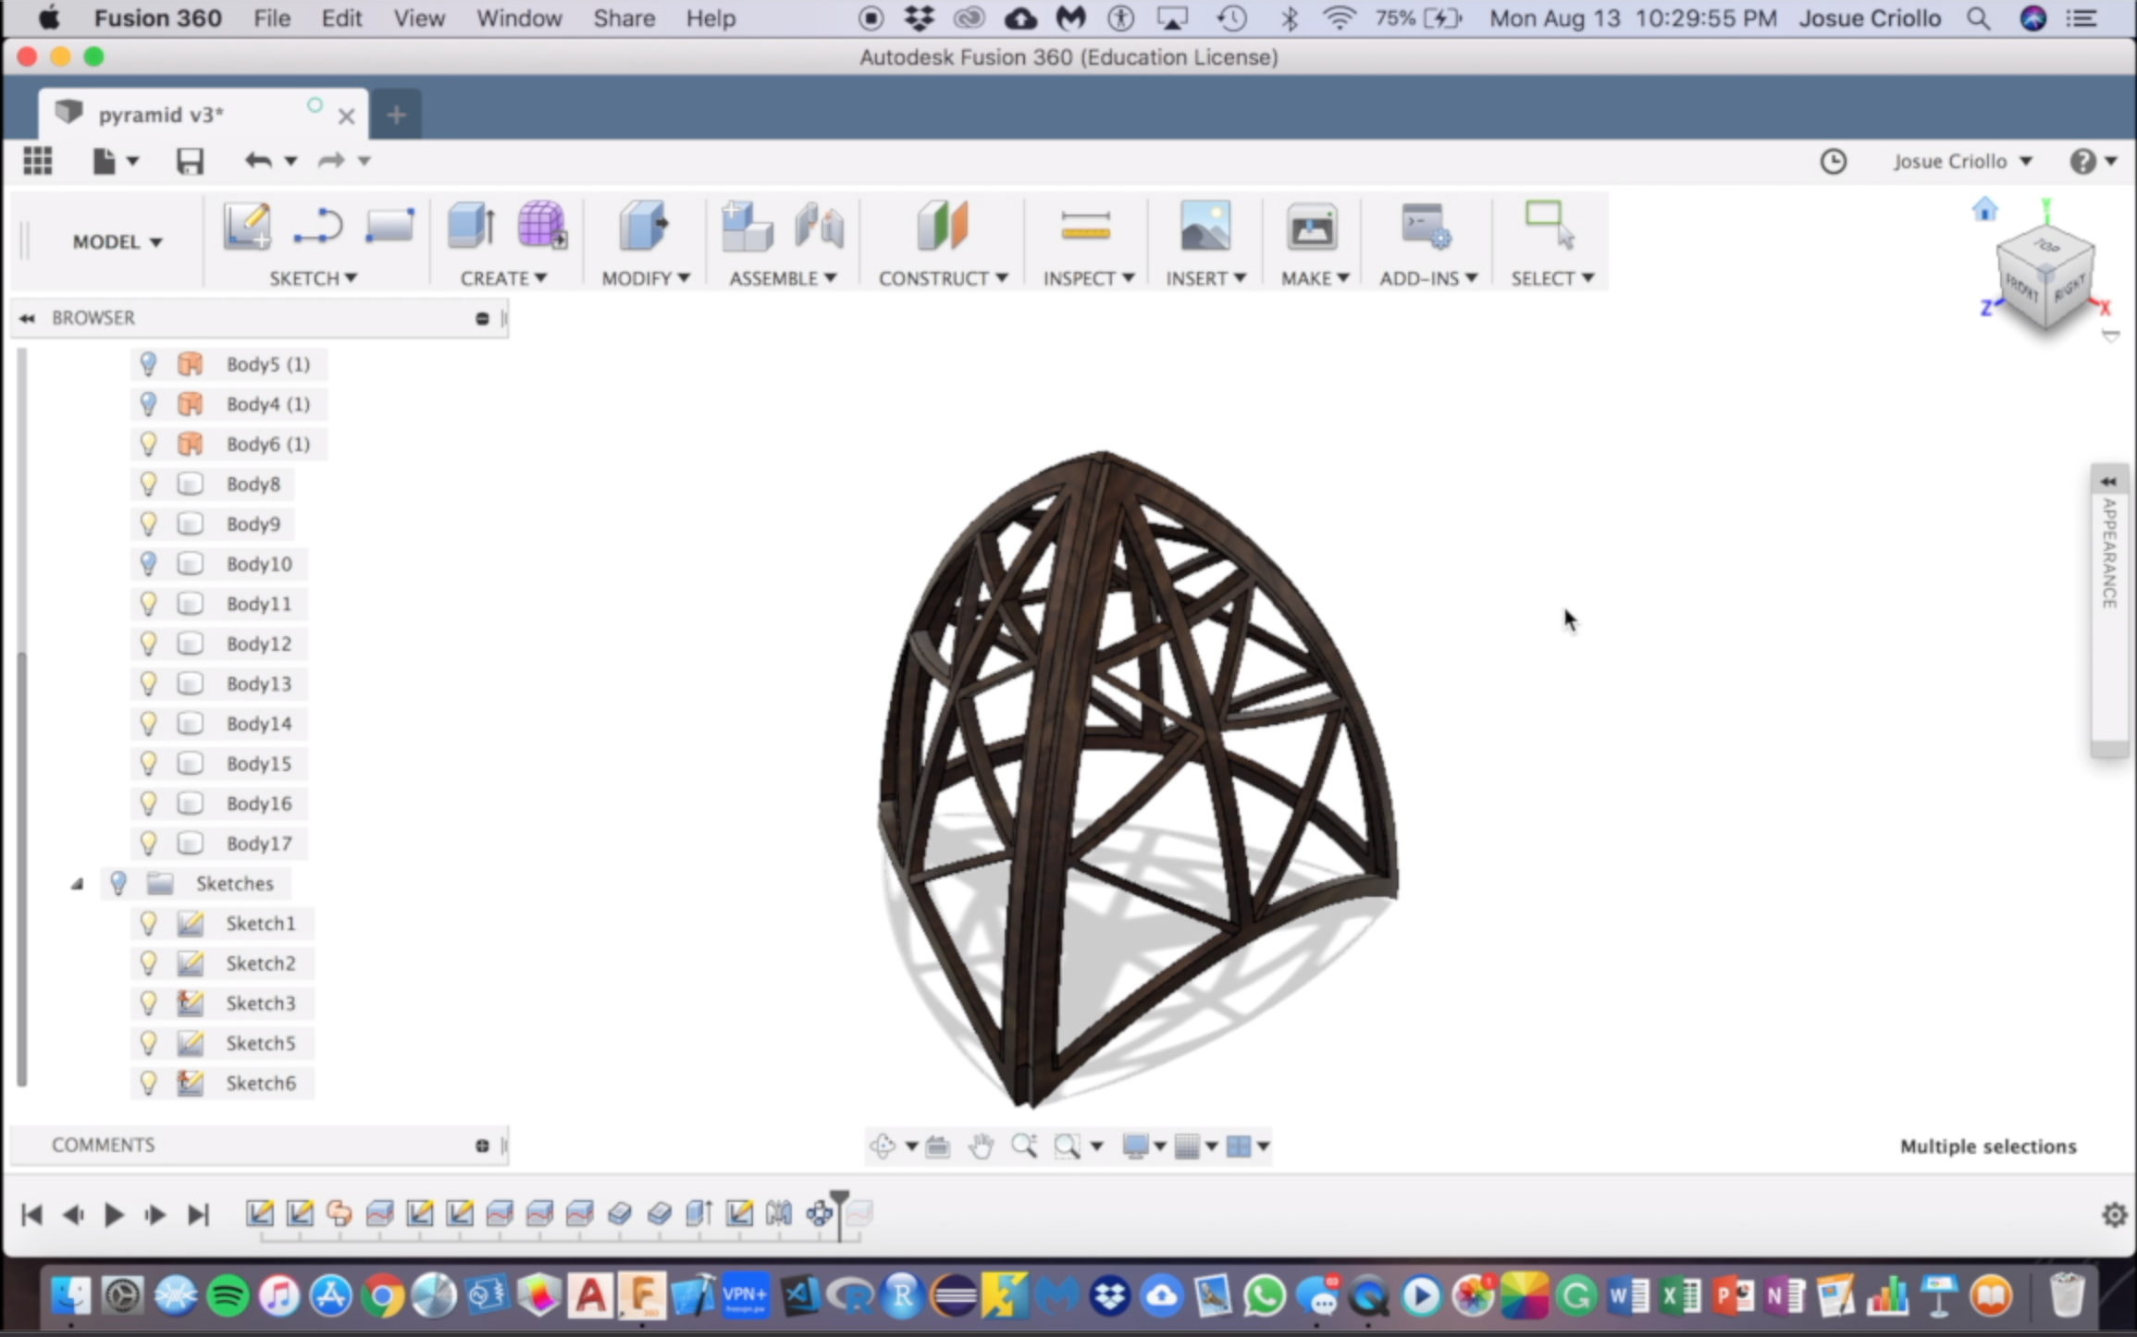This screenshot has width=2137, height=1337.
Task: Toggle visibility bulb of Sketch1
Action: [x=148, y=923]
